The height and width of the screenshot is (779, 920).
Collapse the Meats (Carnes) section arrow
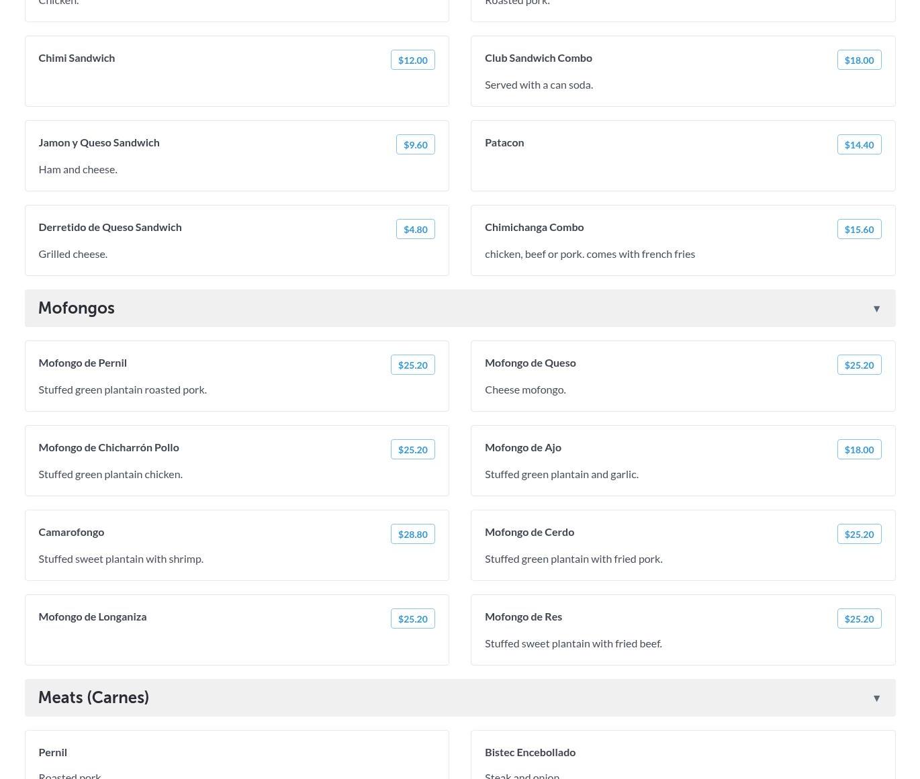[x=876, y=698]
